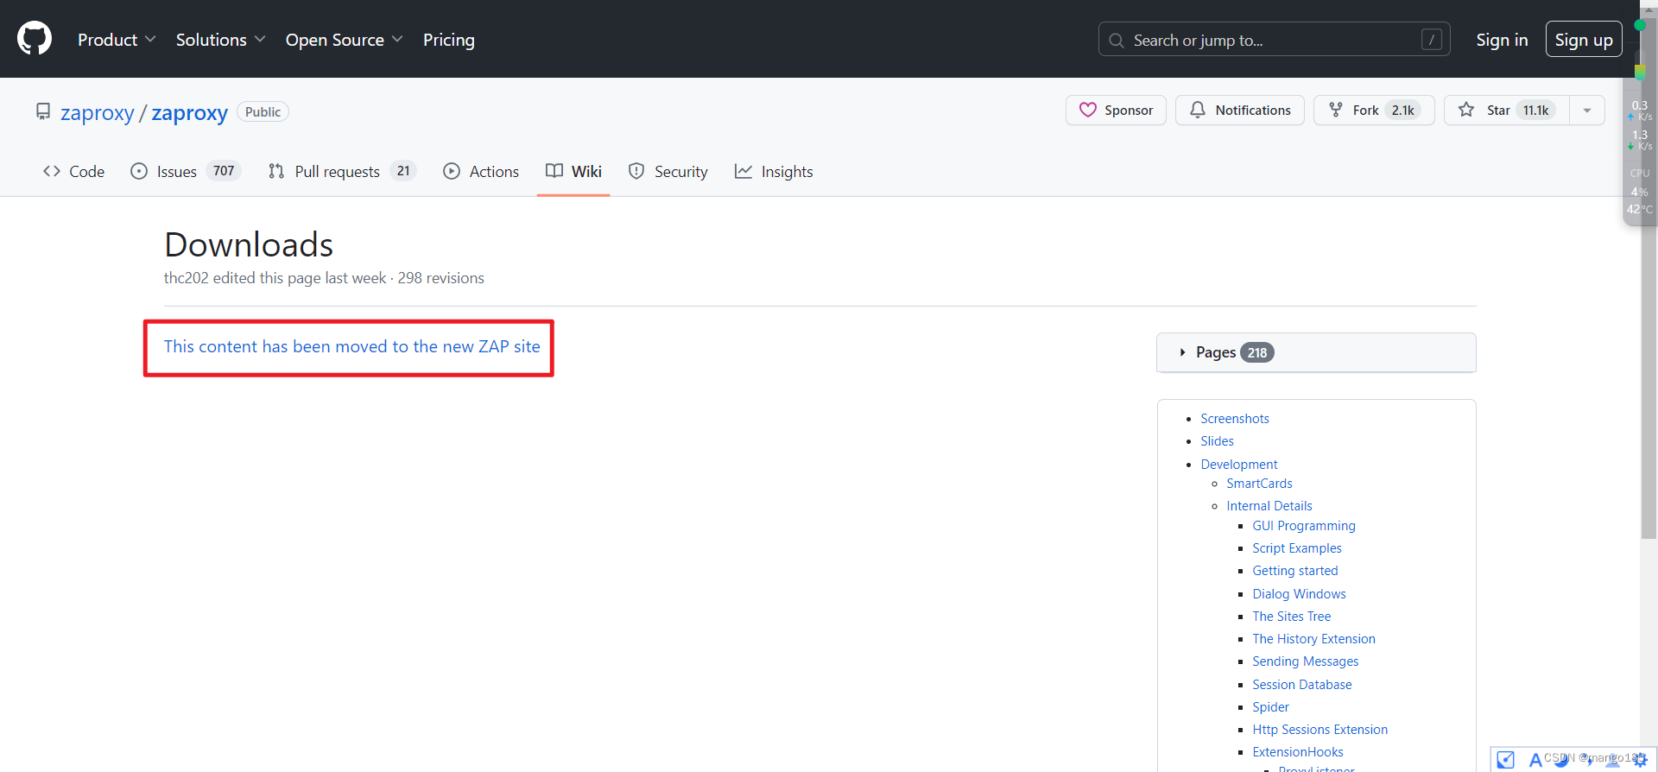Click the slash shortcut key icon
This screenshot has width=1658, height=772.
pyautogui.click(x=1431, y=40)
